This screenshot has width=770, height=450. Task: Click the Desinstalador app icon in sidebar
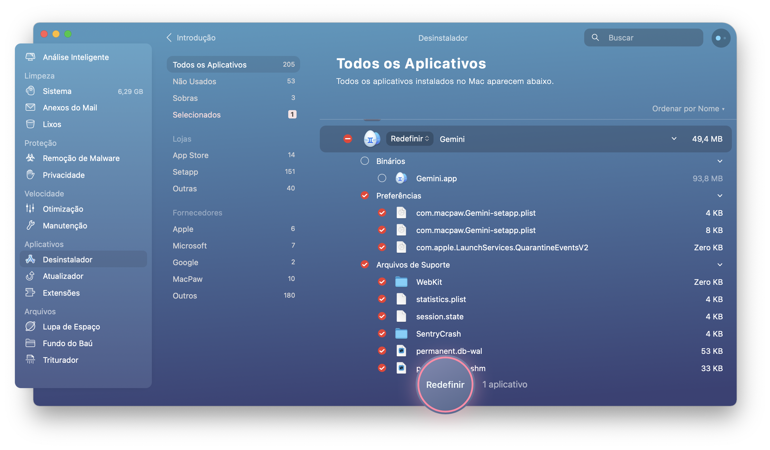[30, 259]
